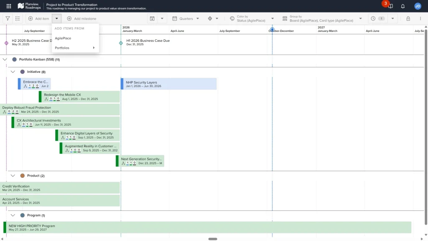Toggle the Add item dropdown arrow

[56, 18]
